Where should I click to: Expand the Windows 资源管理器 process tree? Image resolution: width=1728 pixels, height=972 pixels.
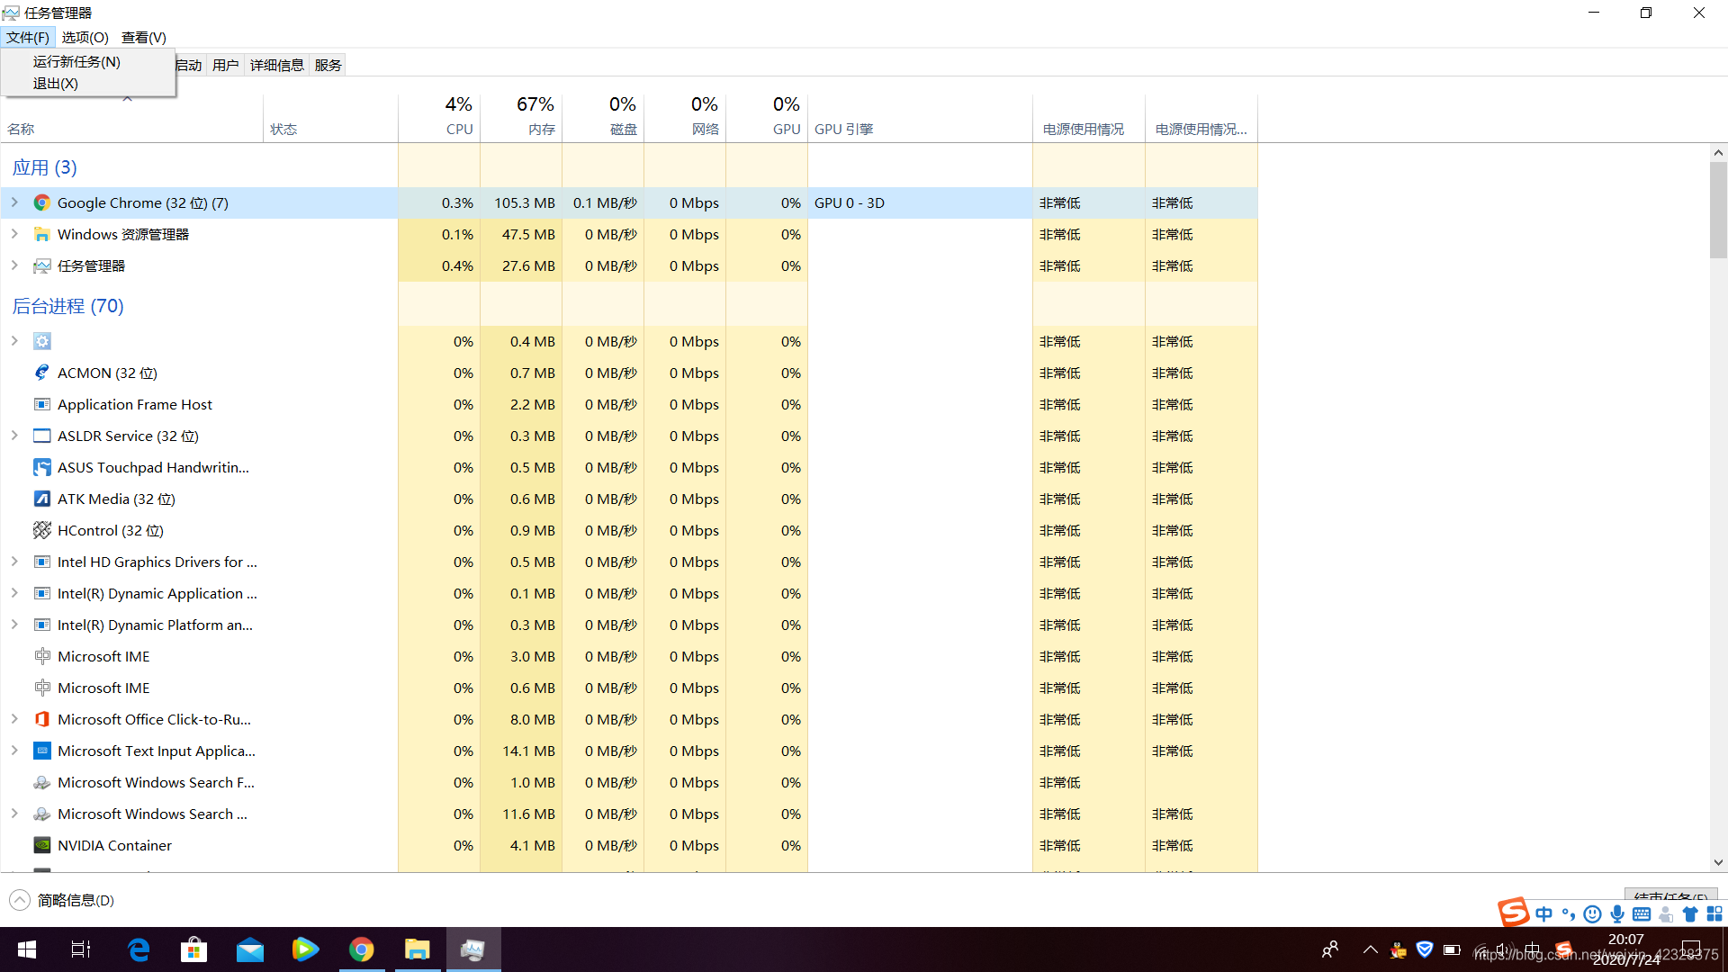click(14, 234)
